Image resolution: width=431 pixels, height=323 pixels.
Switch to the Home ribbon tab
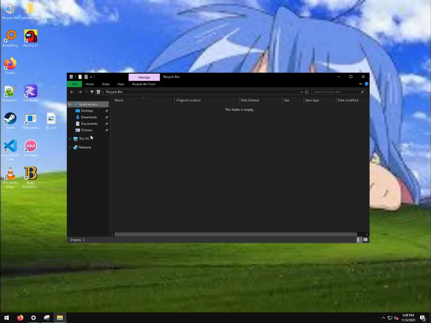(x=90, y=84)
